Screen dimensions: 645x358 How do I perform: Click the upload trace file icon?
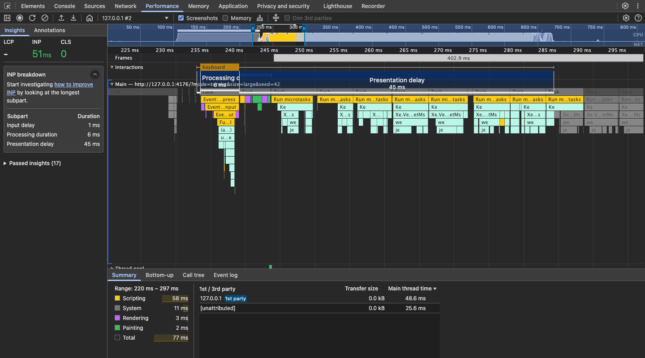tap(61, 18)
